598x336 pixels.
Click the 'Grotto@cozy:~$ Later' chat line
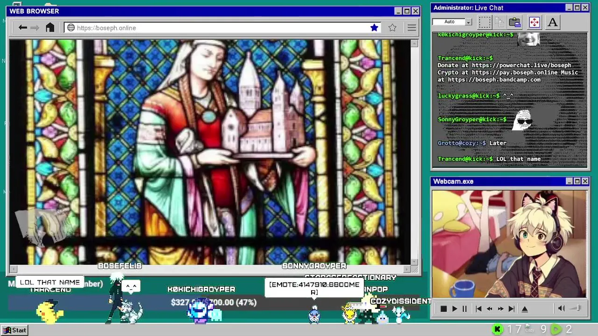[x=472, y=143]
